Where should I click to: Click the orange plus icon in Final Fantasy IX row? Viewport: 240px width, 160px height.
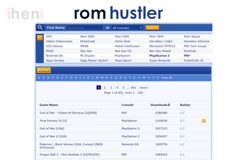[204, 121]
